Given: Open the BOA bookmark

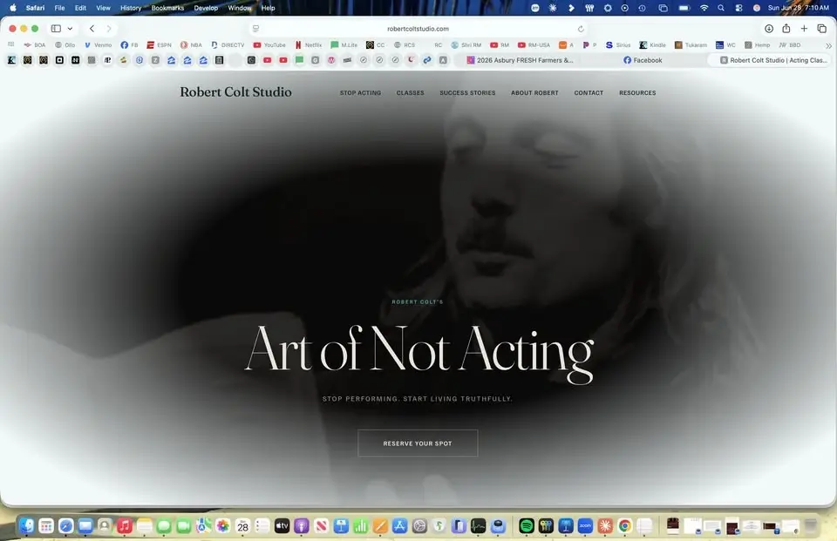Looking at the screenshot, I should (x=35, y=45).
